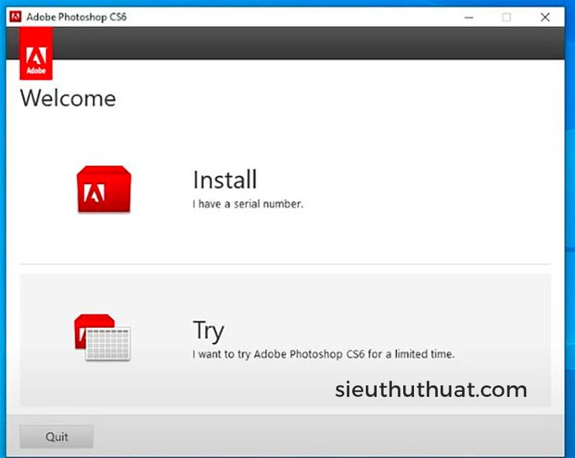Maximize the installer window
Screen dimensions: 575x458
click(506, 17)
